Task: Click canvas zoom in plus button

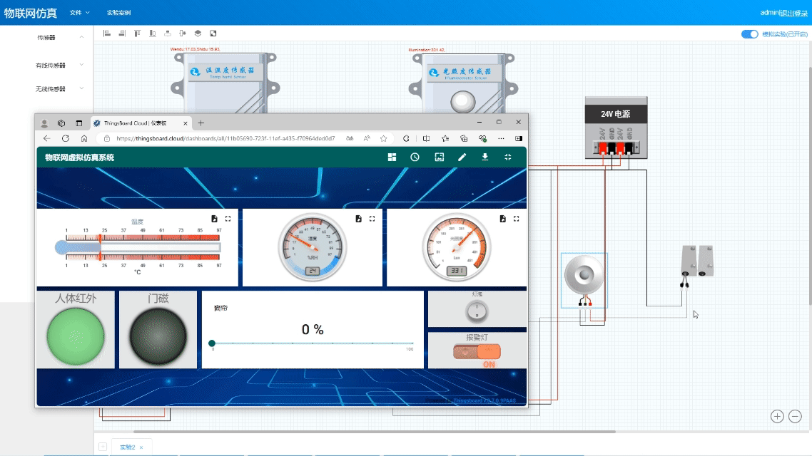Action: click(777, 416)
